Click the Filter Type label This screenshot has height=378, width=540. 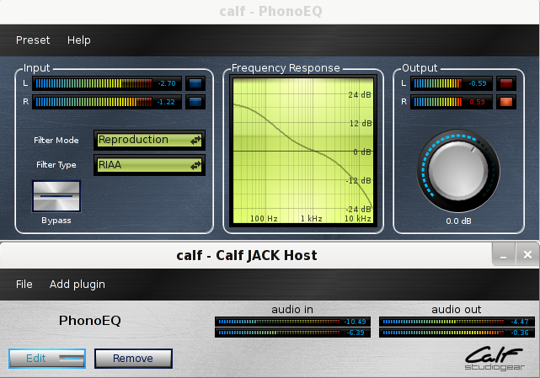pyautogui.click(x=56, y=165)
